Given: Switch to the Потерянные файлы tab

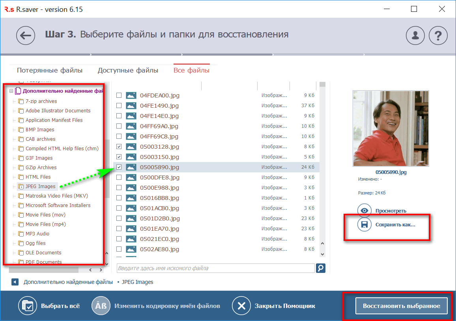Looking at the screenshot, I should coord(50,71).
